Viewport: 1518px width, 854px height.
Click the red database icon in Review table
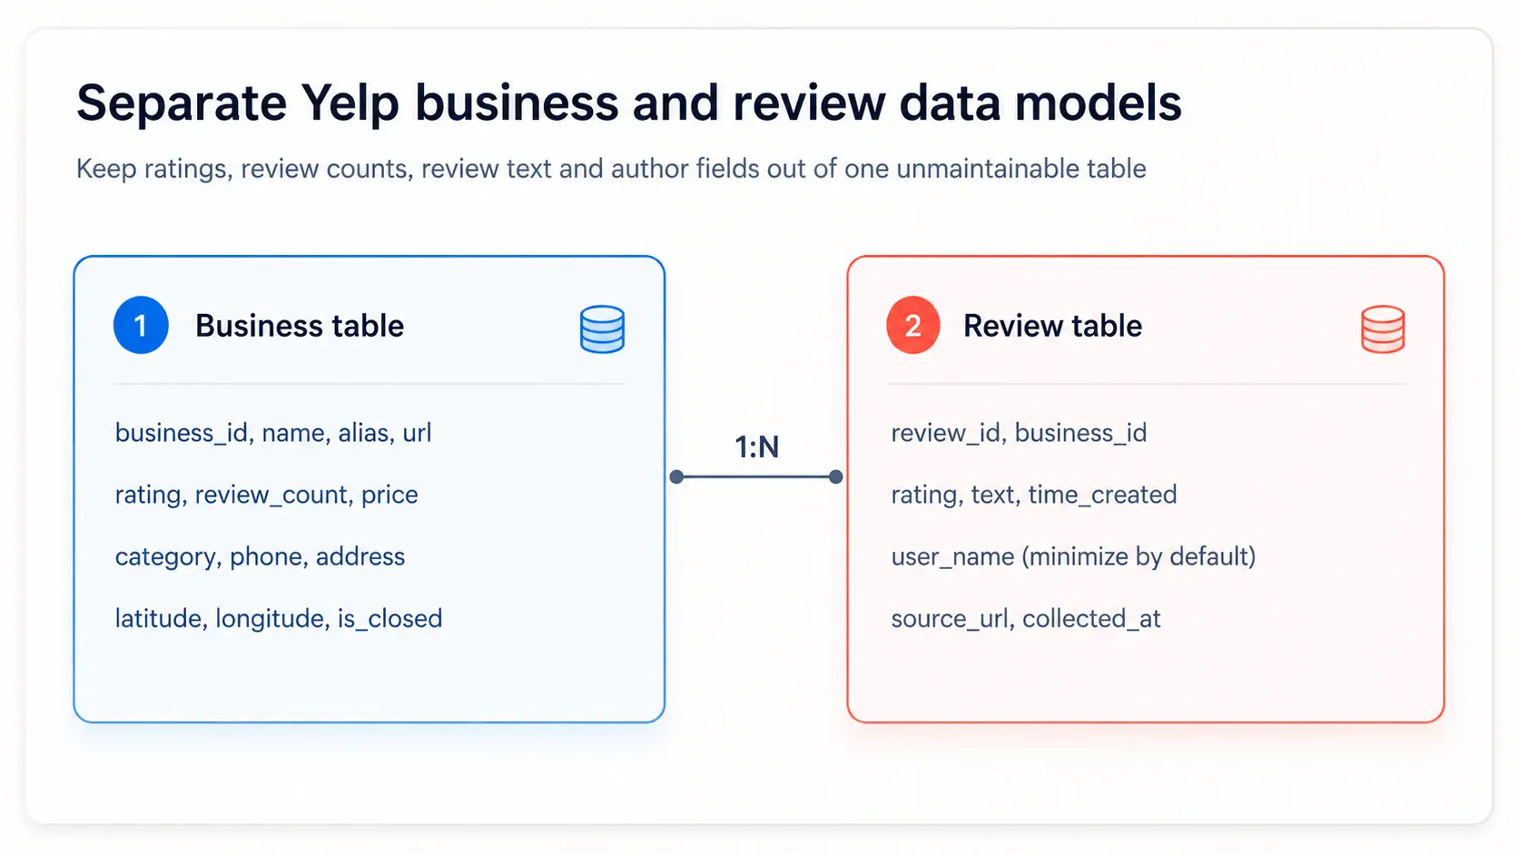[1383, 329]
